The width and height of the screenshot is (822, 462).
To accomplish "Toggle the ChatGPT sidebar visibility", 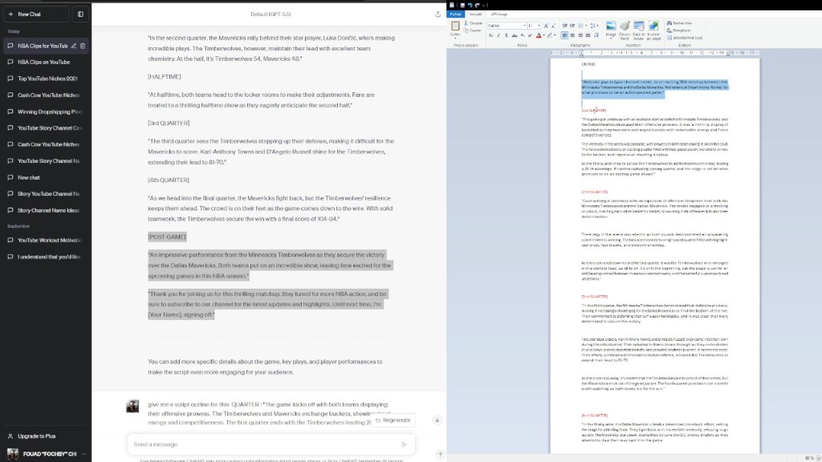I will [x=80, y=14].
